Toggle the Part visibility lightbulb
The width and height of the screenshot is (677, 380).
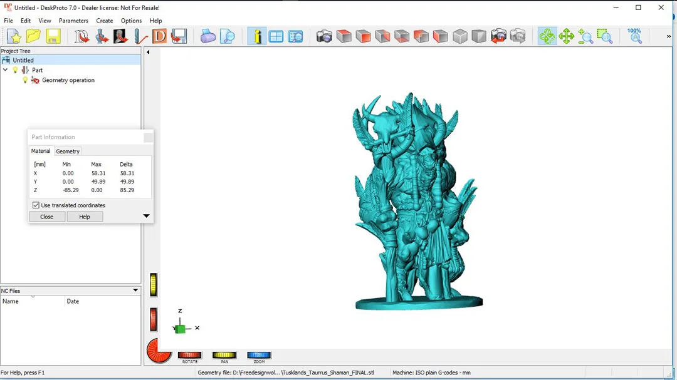(x=16, y=70)
